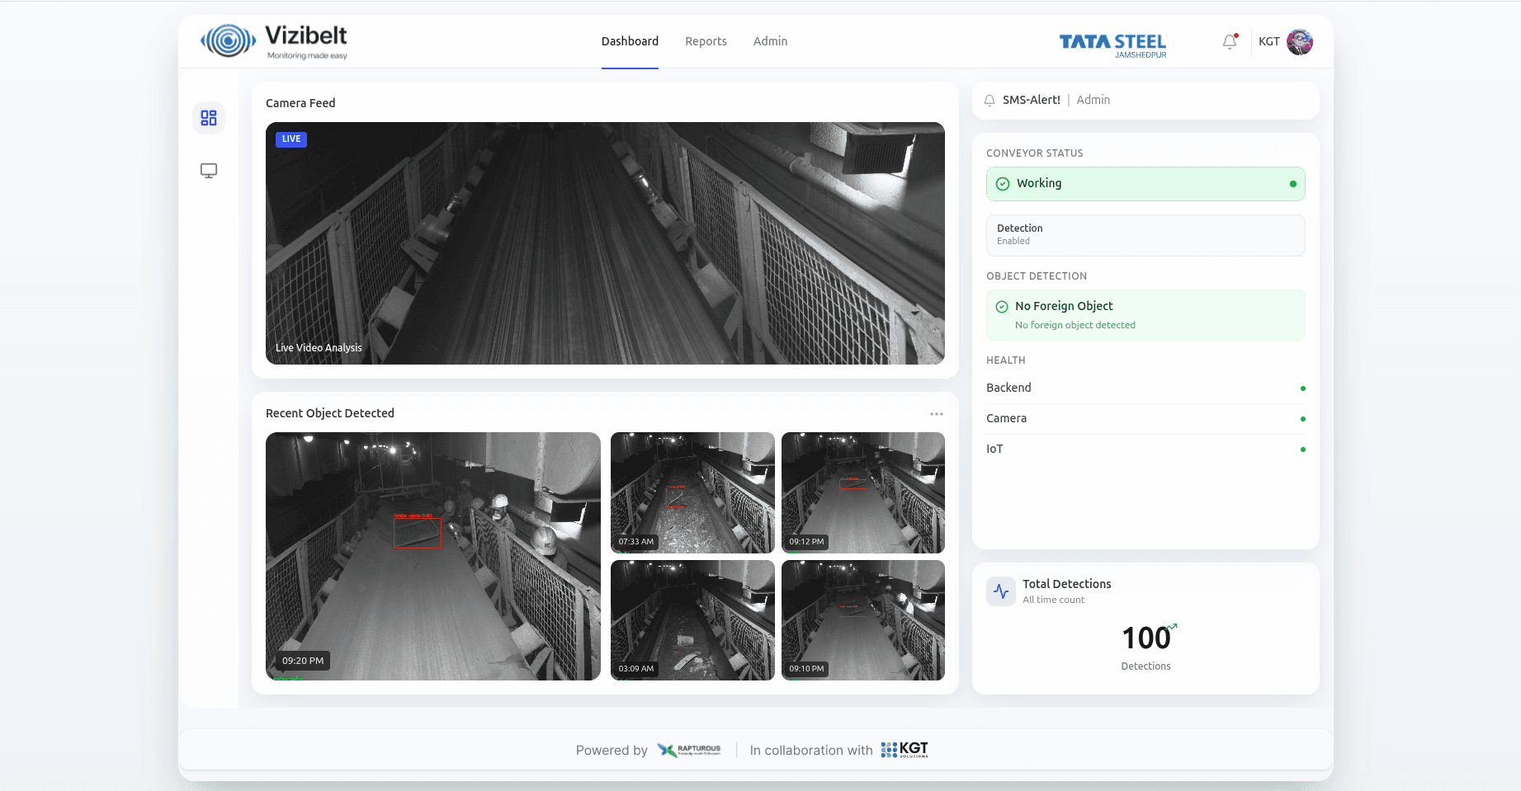The height and width of the screenshot is (791, 1521).
Task: Click the green dot beside Camera
Action: [1303, 419]
